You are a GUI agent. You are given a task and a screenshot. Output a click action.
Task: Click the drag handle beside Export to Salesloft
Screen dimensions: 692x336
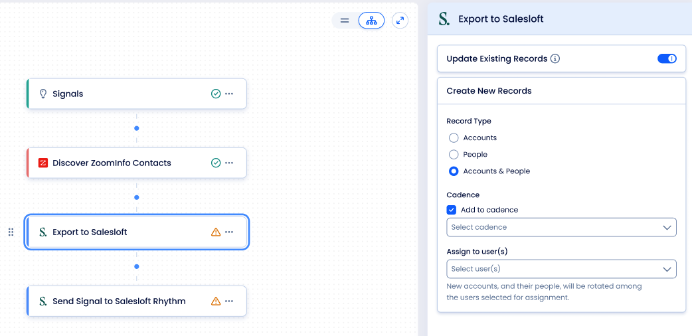tap(11, 232)
